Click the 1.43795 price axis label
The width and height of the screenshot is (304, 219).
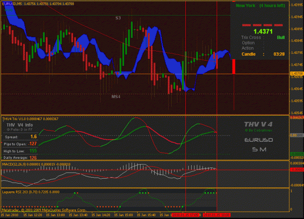click(x=297, y=52)
